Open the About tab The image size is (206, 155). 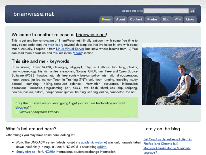click(120, 19)
